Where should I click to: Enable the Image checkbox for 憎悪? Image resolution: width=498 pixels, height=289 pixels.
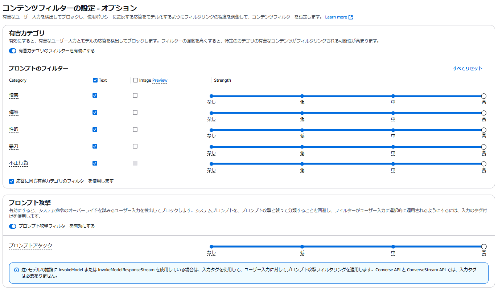tap(135, 95)
